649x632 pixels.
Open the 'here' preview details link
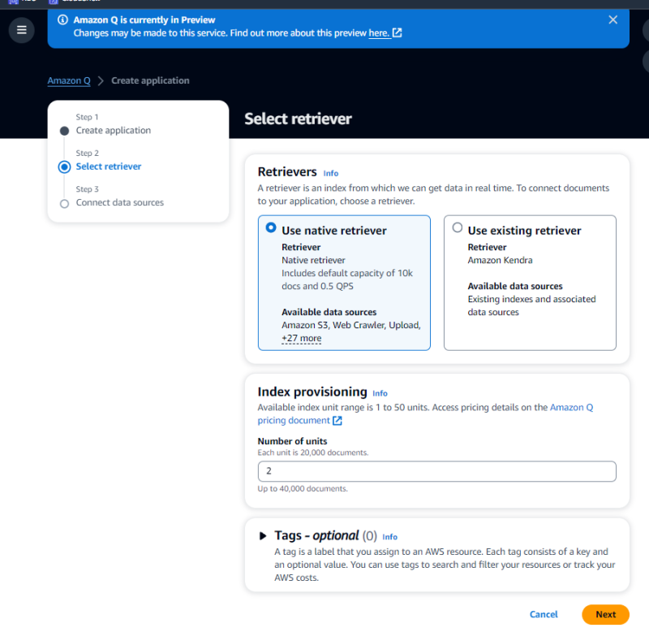(379, 32)
